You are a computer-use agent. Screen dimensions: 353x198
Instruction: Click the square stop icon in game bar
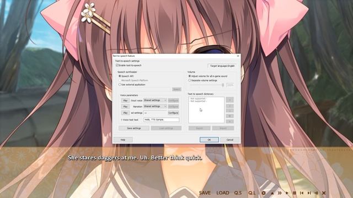click(x=294, y=193)
